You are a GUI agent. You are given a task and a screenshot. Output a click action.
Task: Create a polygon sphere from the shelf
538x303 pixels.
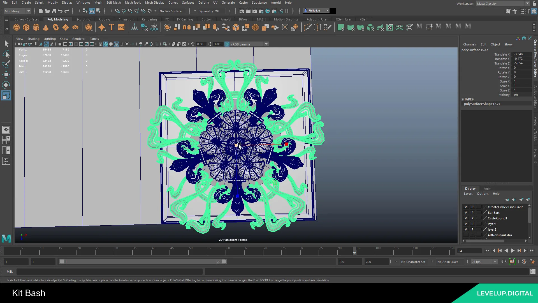coord(16,27)
